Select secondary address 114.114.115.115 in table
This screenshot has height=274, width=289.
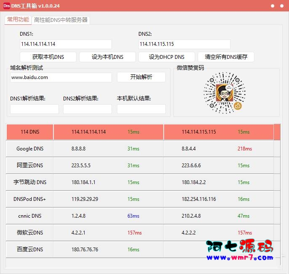point(199,132)
